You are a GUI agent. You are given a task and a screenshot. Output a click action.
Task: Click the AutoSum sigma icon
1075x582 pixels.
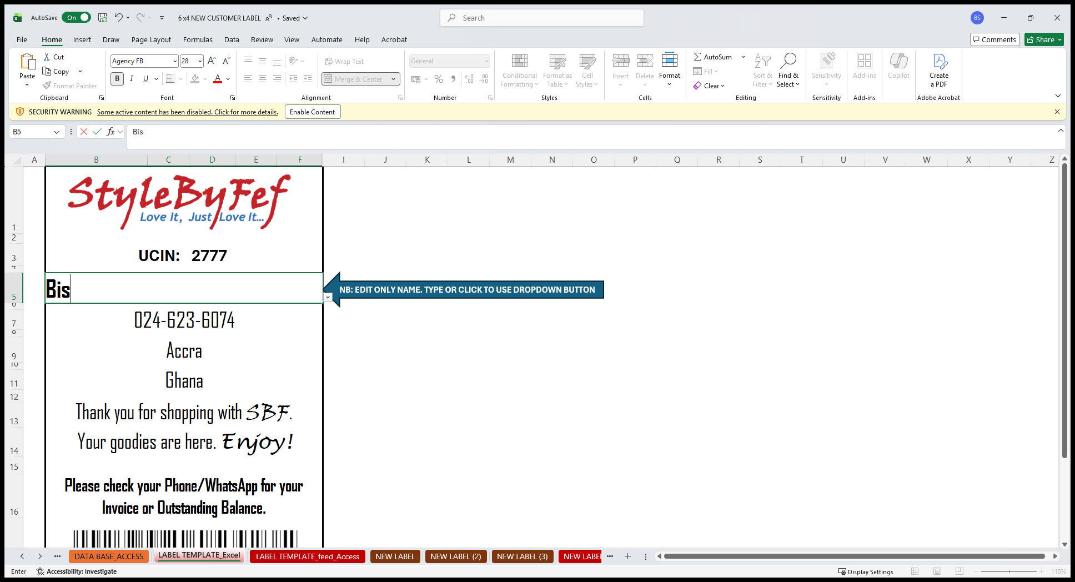[697, 57]
